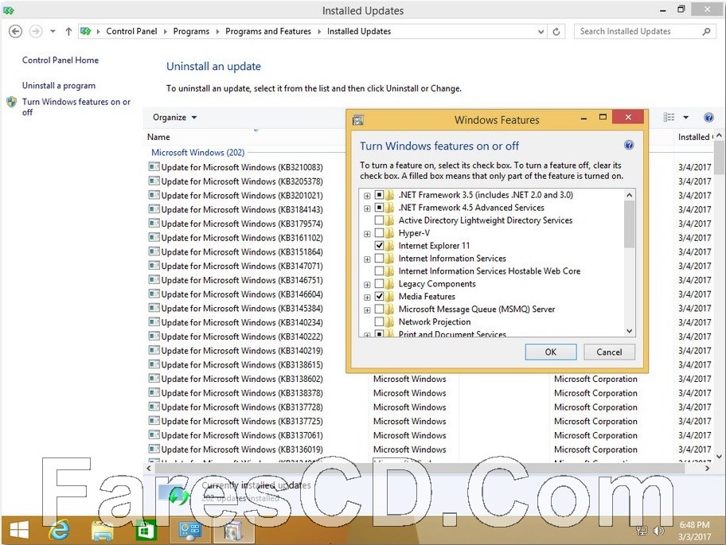Select Update for Microsoft Windows (KB3138602)
This screenshot has width=726, height=545.
click(242, 379)
